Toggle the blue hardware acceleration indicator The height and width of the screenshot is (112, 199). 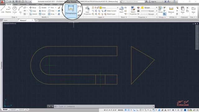185,110
